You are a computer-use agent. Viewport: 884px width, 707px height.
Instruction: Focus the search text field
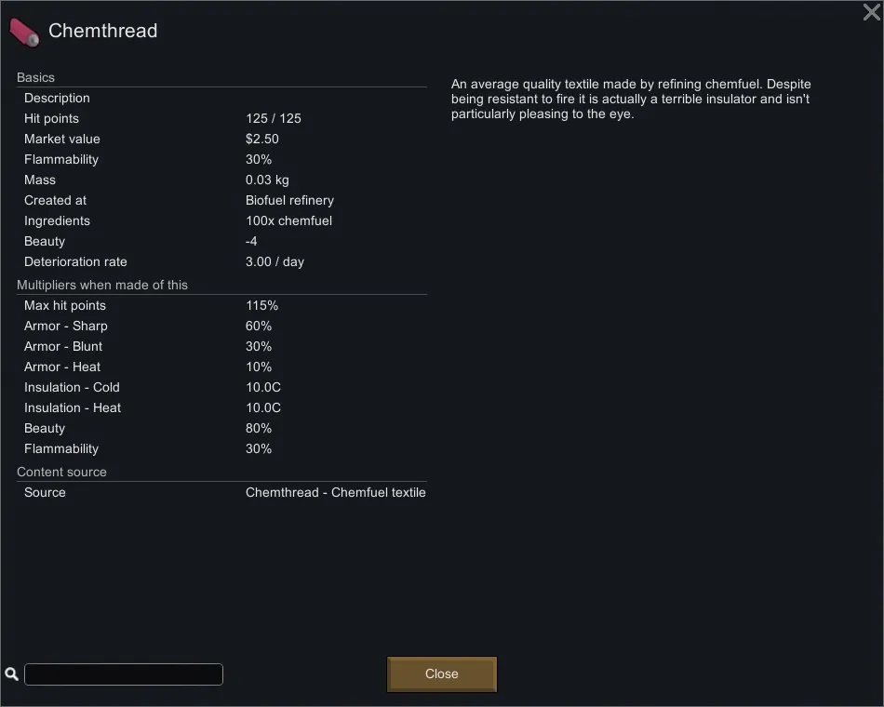124,674
